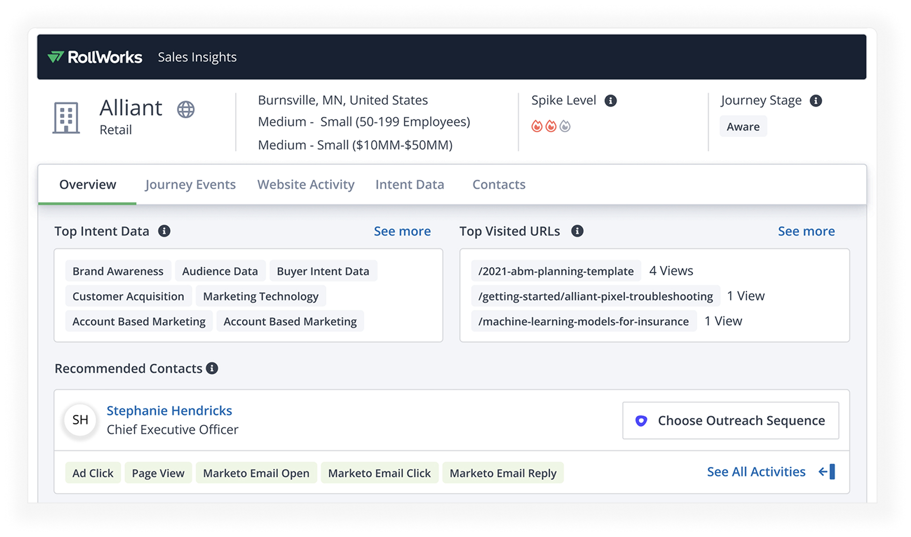
Task: Click the /machine-learning-models-for-insurance URL
Action: coord(583,322)
